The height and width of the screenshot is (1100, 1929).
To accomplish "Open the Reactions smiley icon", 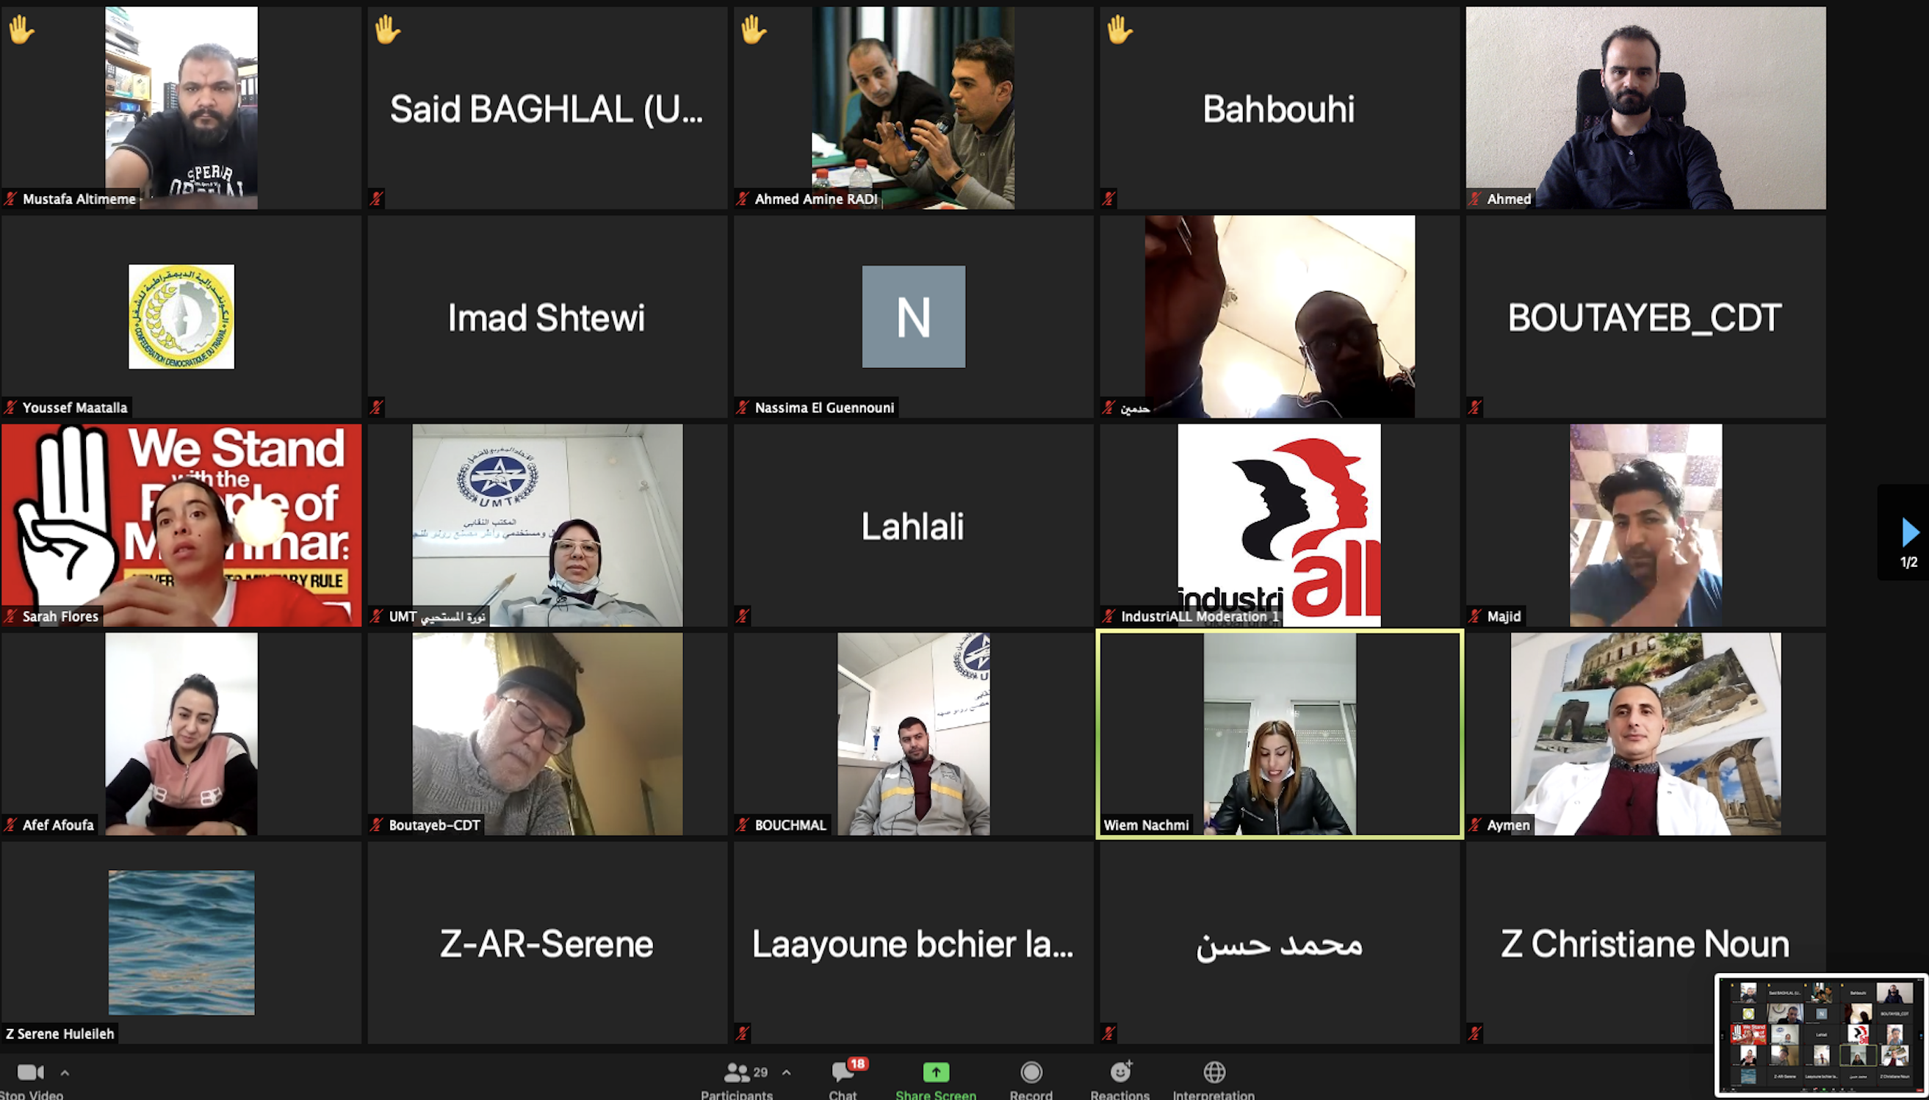I will 1120,1071.
